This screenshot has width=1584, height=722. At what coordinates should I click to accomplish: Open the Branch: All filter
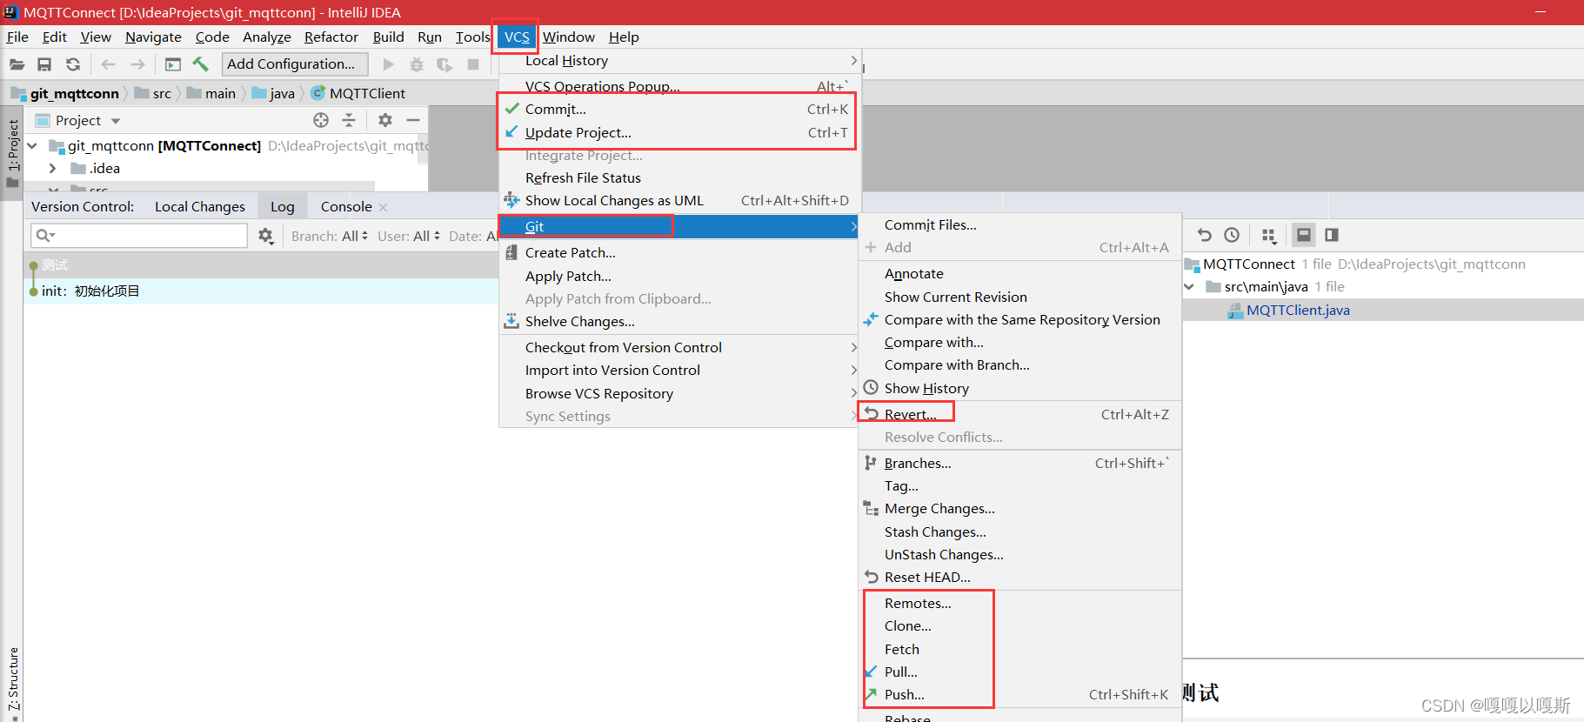(x=329, y=236)
